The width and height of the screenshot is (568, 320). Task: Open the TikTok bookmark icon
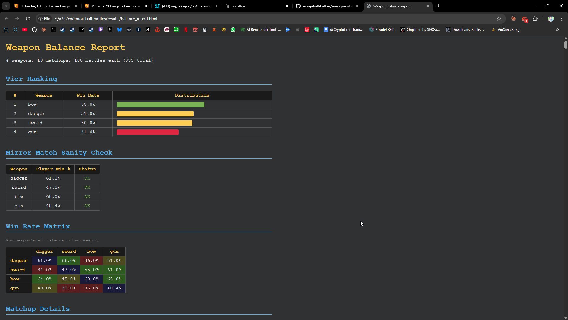pyautogui.click(x=148, y=30)
